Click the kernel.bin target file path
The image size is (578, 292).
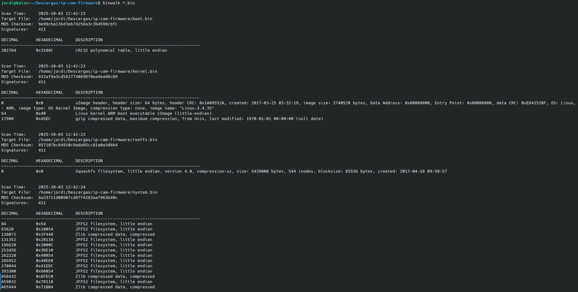pyautogui.click(x=98, y=71)
